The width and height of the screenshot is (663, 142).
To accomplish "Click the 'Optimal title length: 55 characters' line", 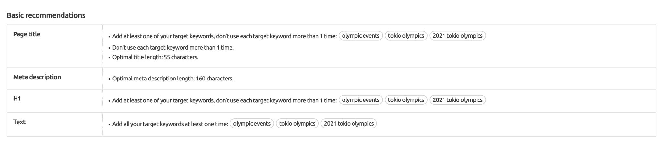I will coord(155,57).
